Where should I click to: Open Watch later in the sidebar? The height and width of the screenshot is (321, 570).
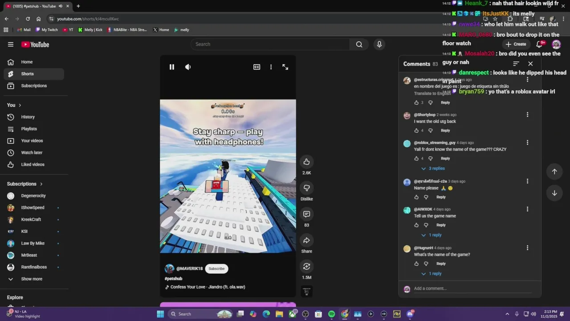pos(34,152)
